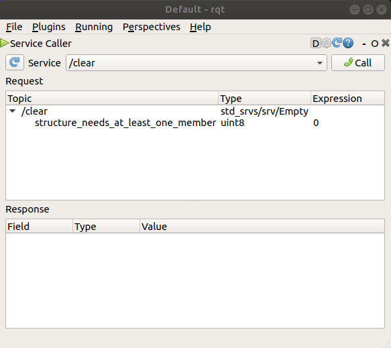391x348 pixels.
Task: Click the O undock plugin icon
Action: pyautogui.click(x=374, y=44)
